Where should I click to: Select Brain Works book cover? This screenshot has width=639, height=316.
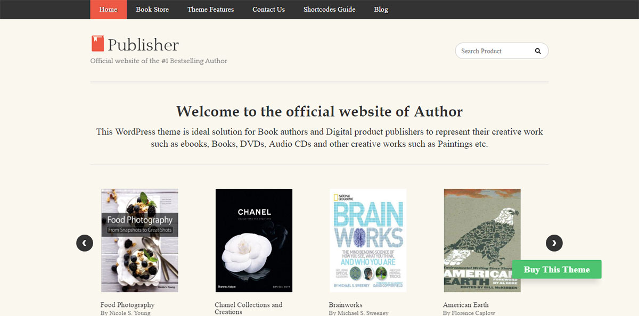coord(368,240)
